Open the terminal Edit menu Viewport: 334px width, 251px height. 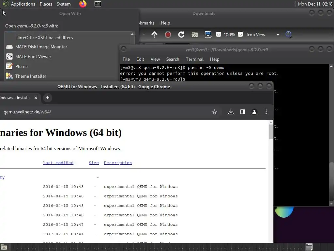pyautogui.click(x=140, y=59)
